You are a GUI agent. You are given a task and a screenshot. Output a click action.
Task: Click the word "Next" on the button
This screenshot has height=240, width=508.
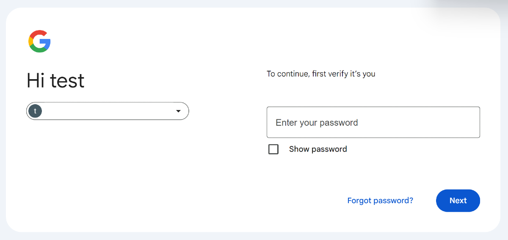(458, 201)
